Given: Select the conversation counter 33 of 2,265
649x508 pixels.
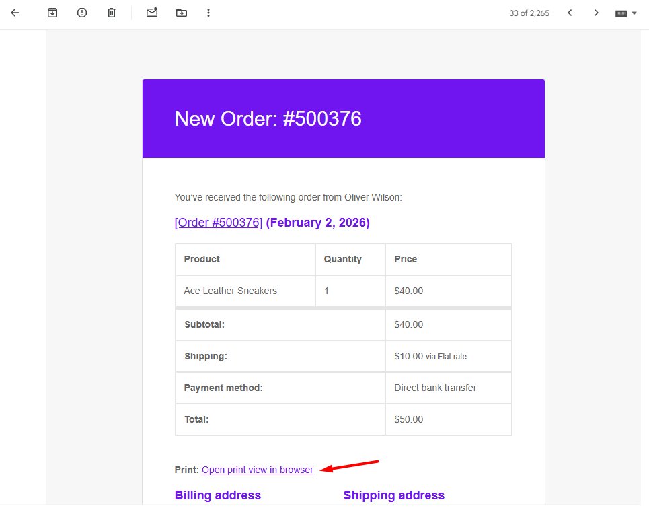Looking at the screenshot, I should (x=529, y=13).
